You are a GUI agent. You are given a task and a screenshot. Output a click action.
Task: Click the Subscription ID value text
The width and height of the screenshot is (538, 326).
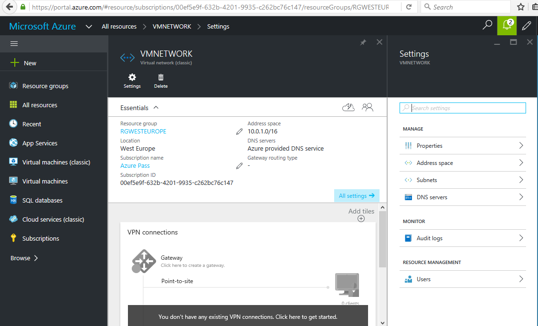coord(177,183)
